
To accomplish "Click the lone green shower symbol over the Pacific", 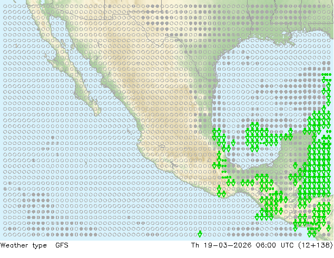I will coord(200,234).
